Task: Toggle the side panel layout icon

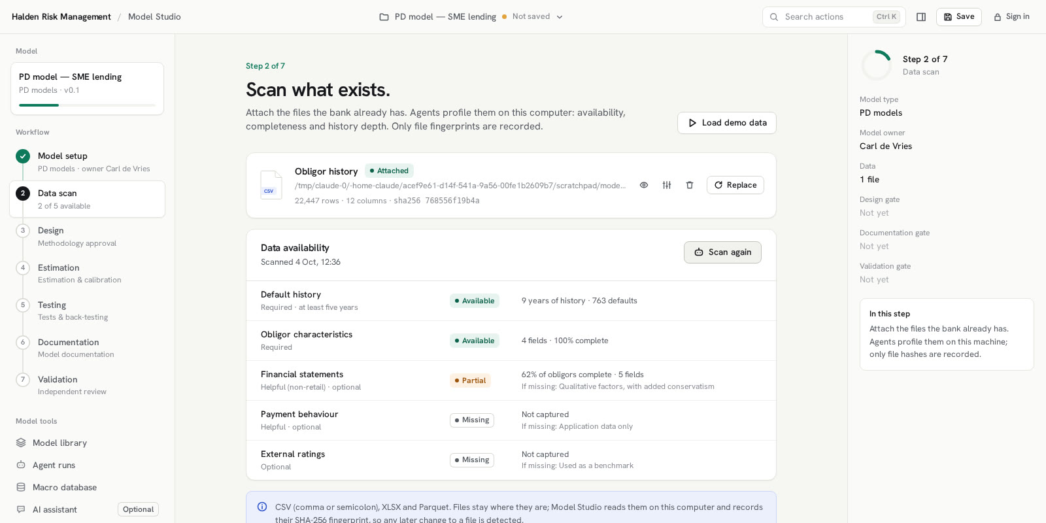Action: (x=921, y=17)
